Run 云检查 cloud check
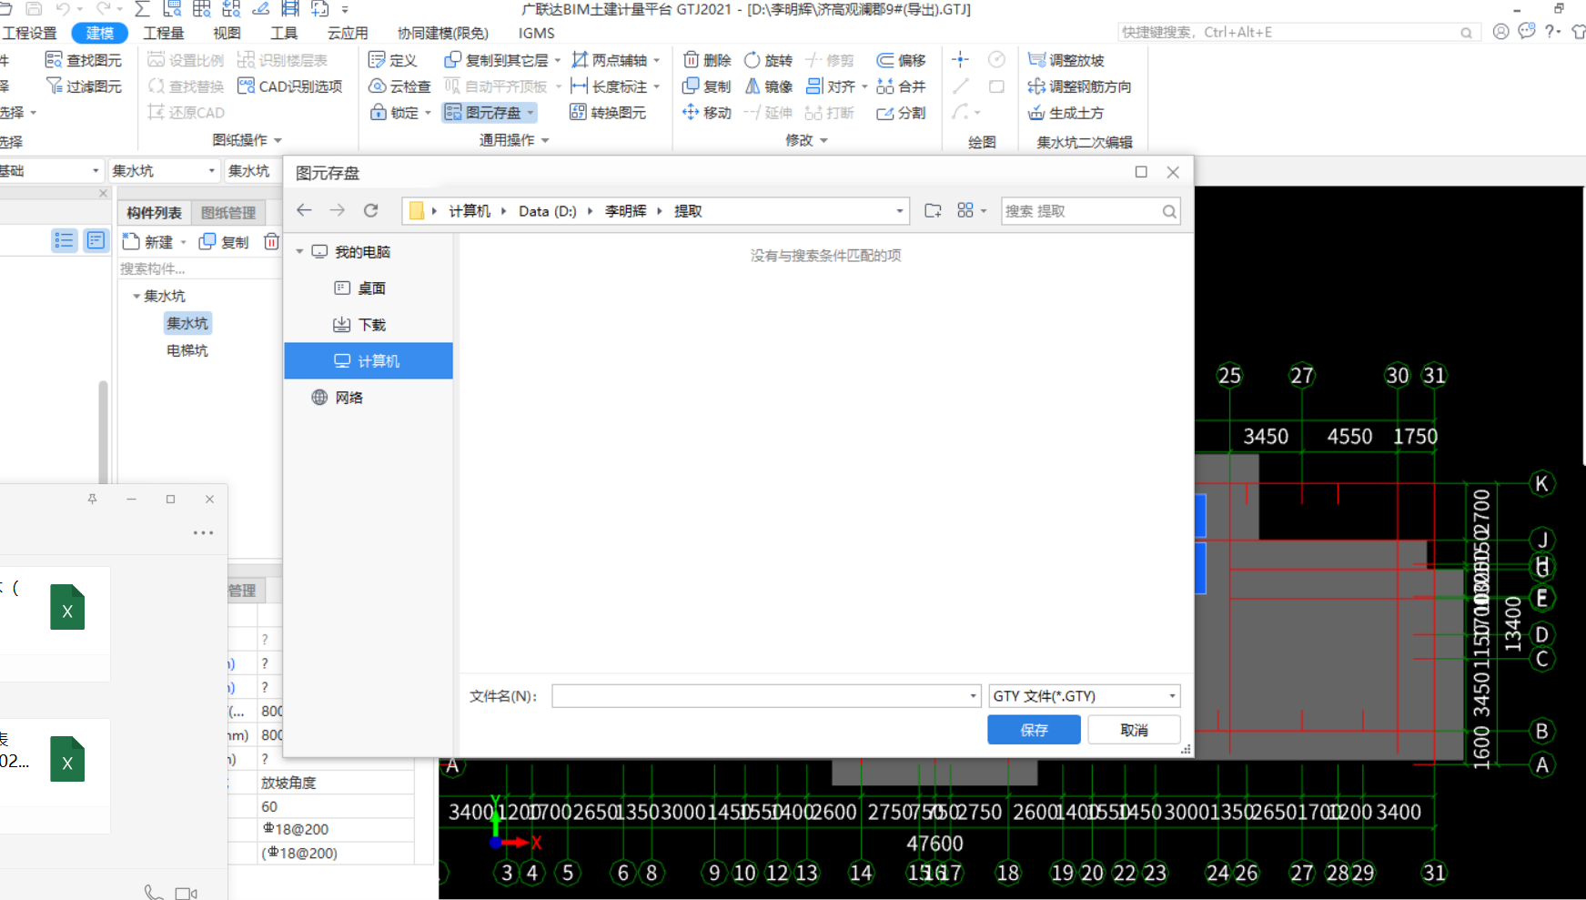The height and width of the screenshot is (900, 1586). (399, 86)
